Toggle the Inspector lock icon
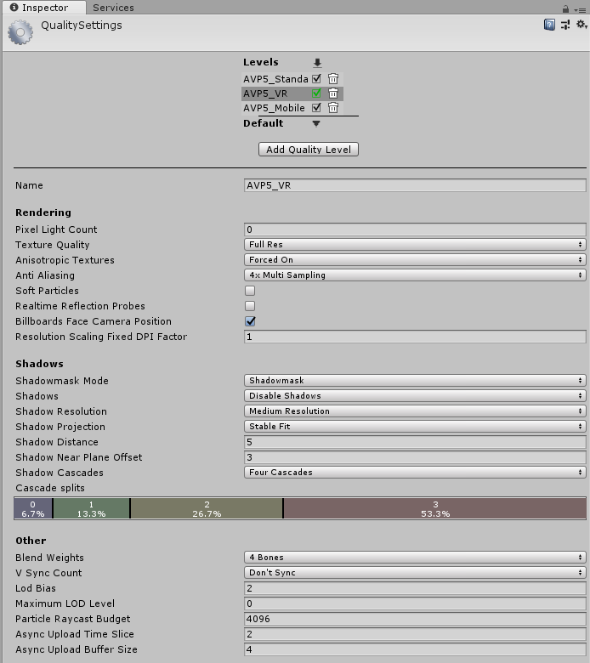 pyautogui.click(x=566, y=8)
